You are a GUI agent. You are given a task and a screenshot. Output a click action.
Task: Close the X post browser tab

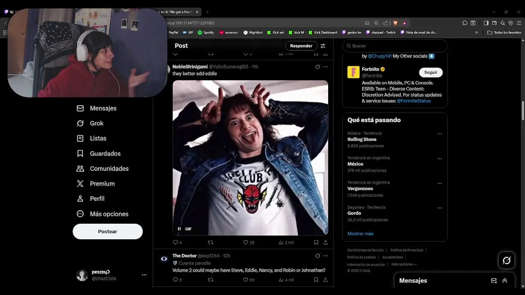coord(197,12)
